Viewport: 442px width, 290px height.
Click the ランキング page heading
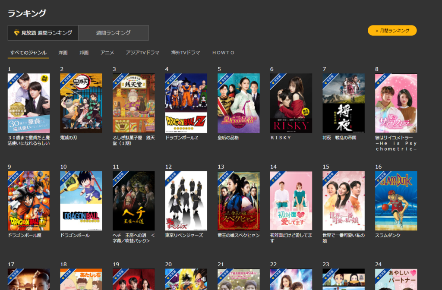(x=27, y=13)
